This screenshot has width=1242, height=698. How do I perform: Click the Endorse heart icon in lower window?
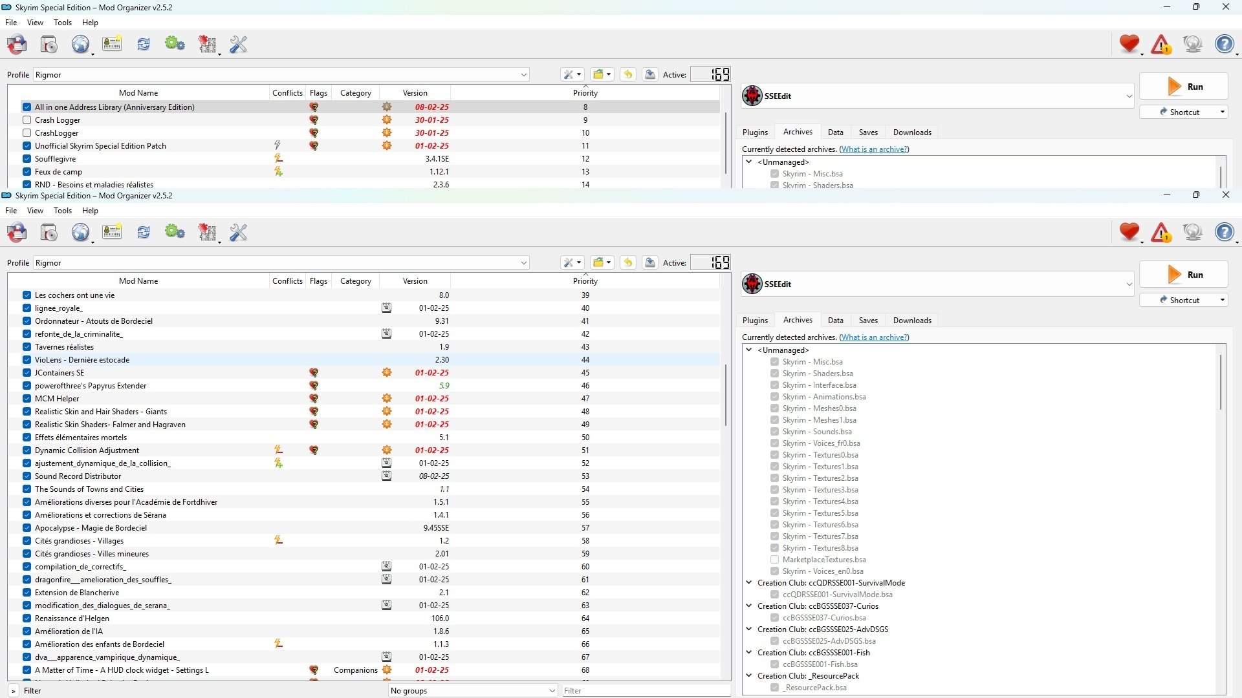[1129, 232]
